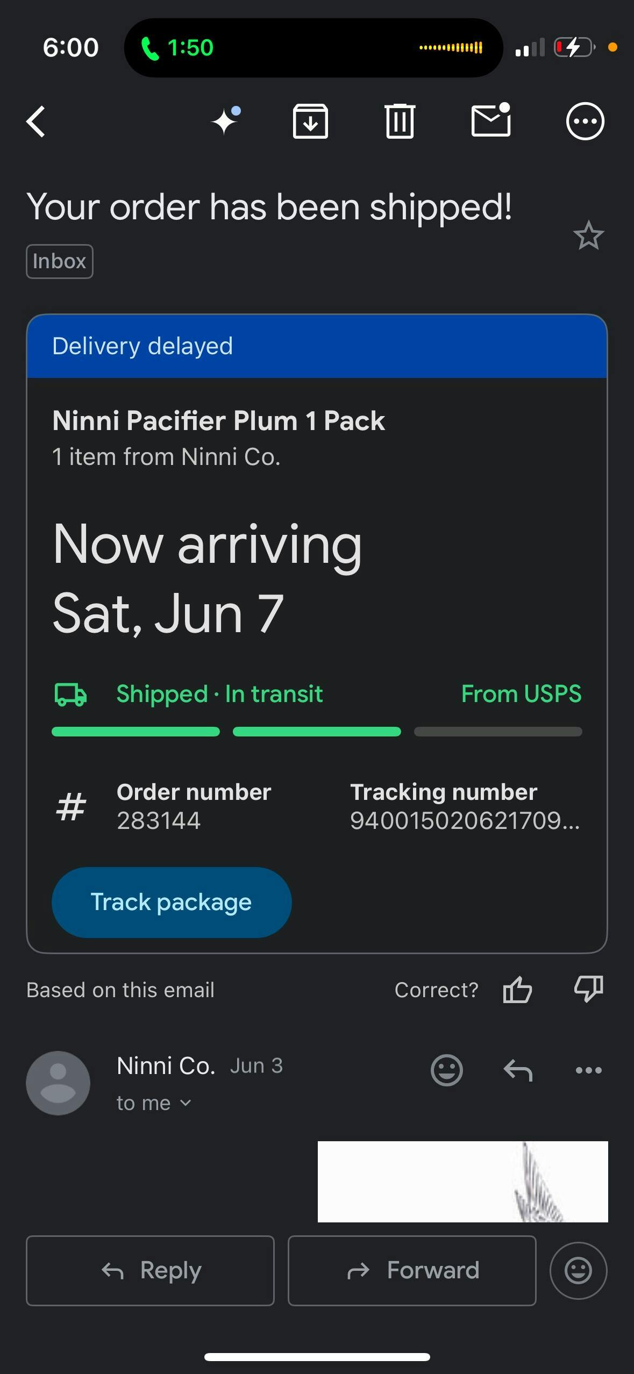The image size is (634, 1374).
Task: Give thumbs up for correct summary
Action: point(517,990)
